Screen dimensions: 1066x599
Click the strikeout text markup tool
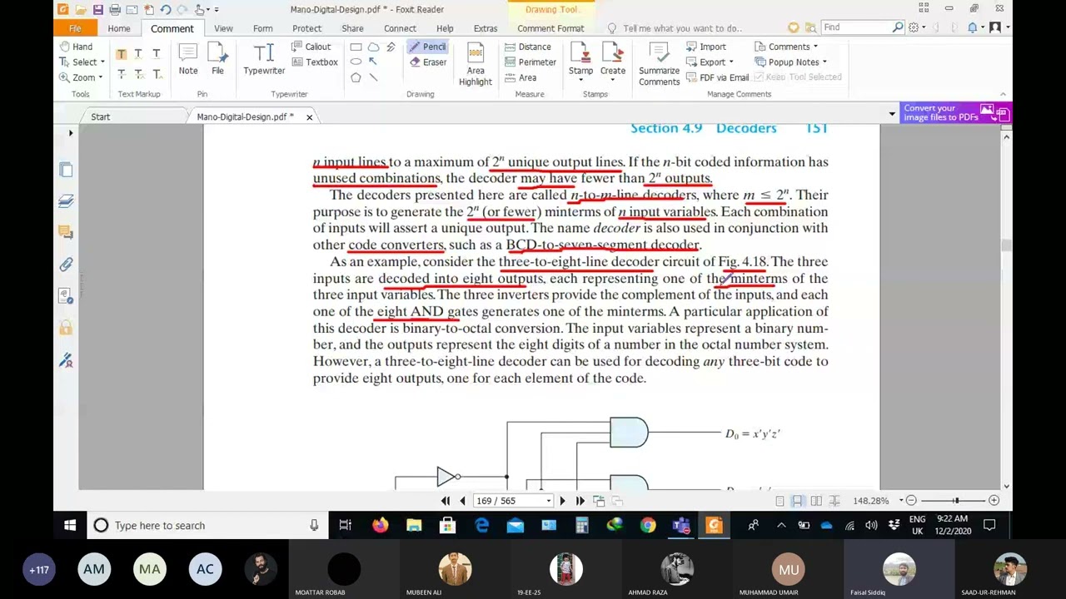[x=122, y=74]
